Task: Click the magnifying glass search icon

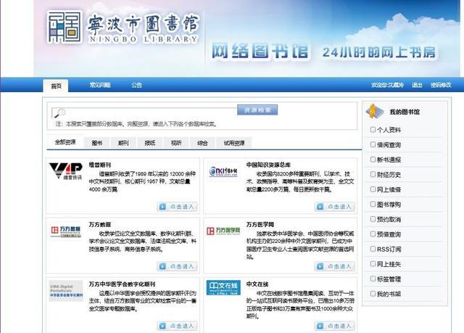Action: pos(59,112)
